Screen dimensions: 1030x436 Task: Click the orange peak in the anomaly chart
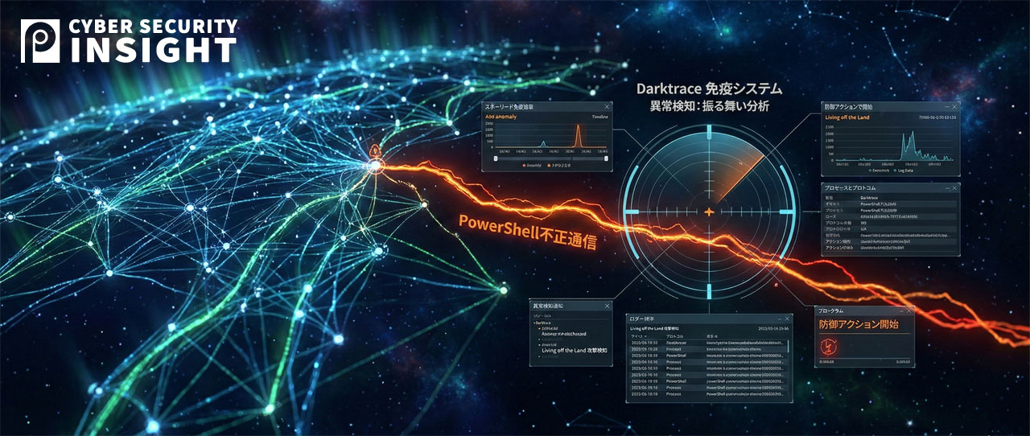pos(576,137)
